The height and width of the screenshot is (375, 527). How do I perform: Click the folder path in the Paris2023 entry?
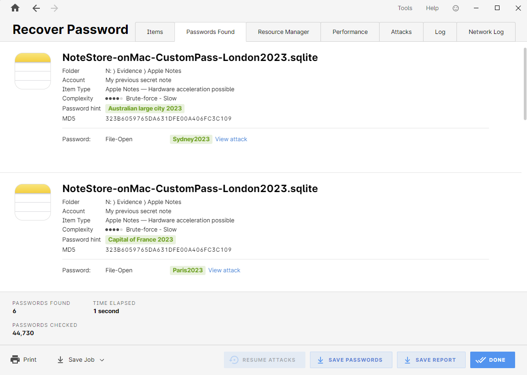[x=143, y=202]
